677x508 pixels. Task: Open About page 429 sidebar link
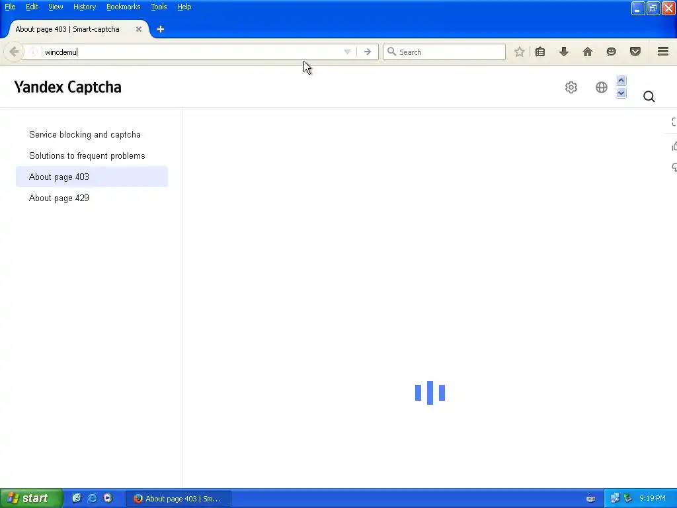point(59,198)
